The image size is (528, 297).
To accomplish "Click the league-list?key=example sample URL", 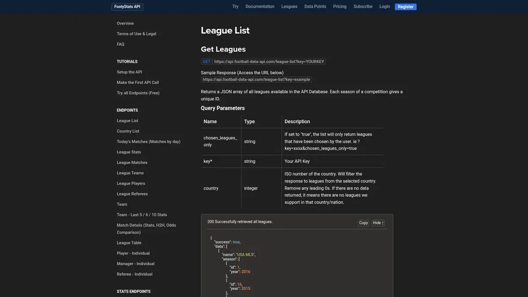I will pyautogui.click(x=257, y=80).
